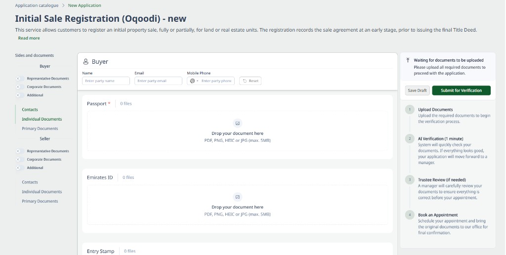The image size is (506, 255).
Task: Toggle Seller Corporate Documents switch
Action: click(19, 160)
